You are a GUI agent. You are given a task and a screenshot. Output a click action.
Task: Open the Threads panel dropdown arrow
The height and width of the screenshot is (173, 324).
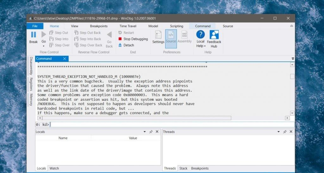[x=278, y=132]
